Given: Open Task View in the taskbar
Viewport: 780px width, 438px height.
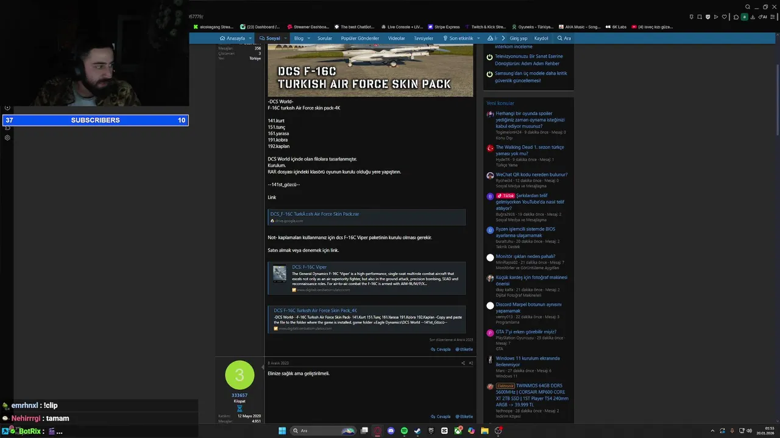Looking at the screenshot, I should (364, 431).
